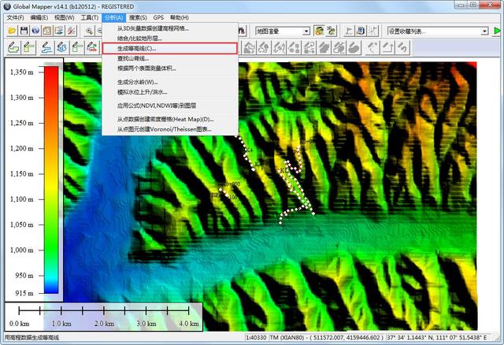Open the 搜索(S) menu

pyautogui.click(x=138, y=17)
